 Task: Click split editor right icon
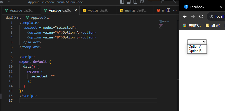point(168,11)
